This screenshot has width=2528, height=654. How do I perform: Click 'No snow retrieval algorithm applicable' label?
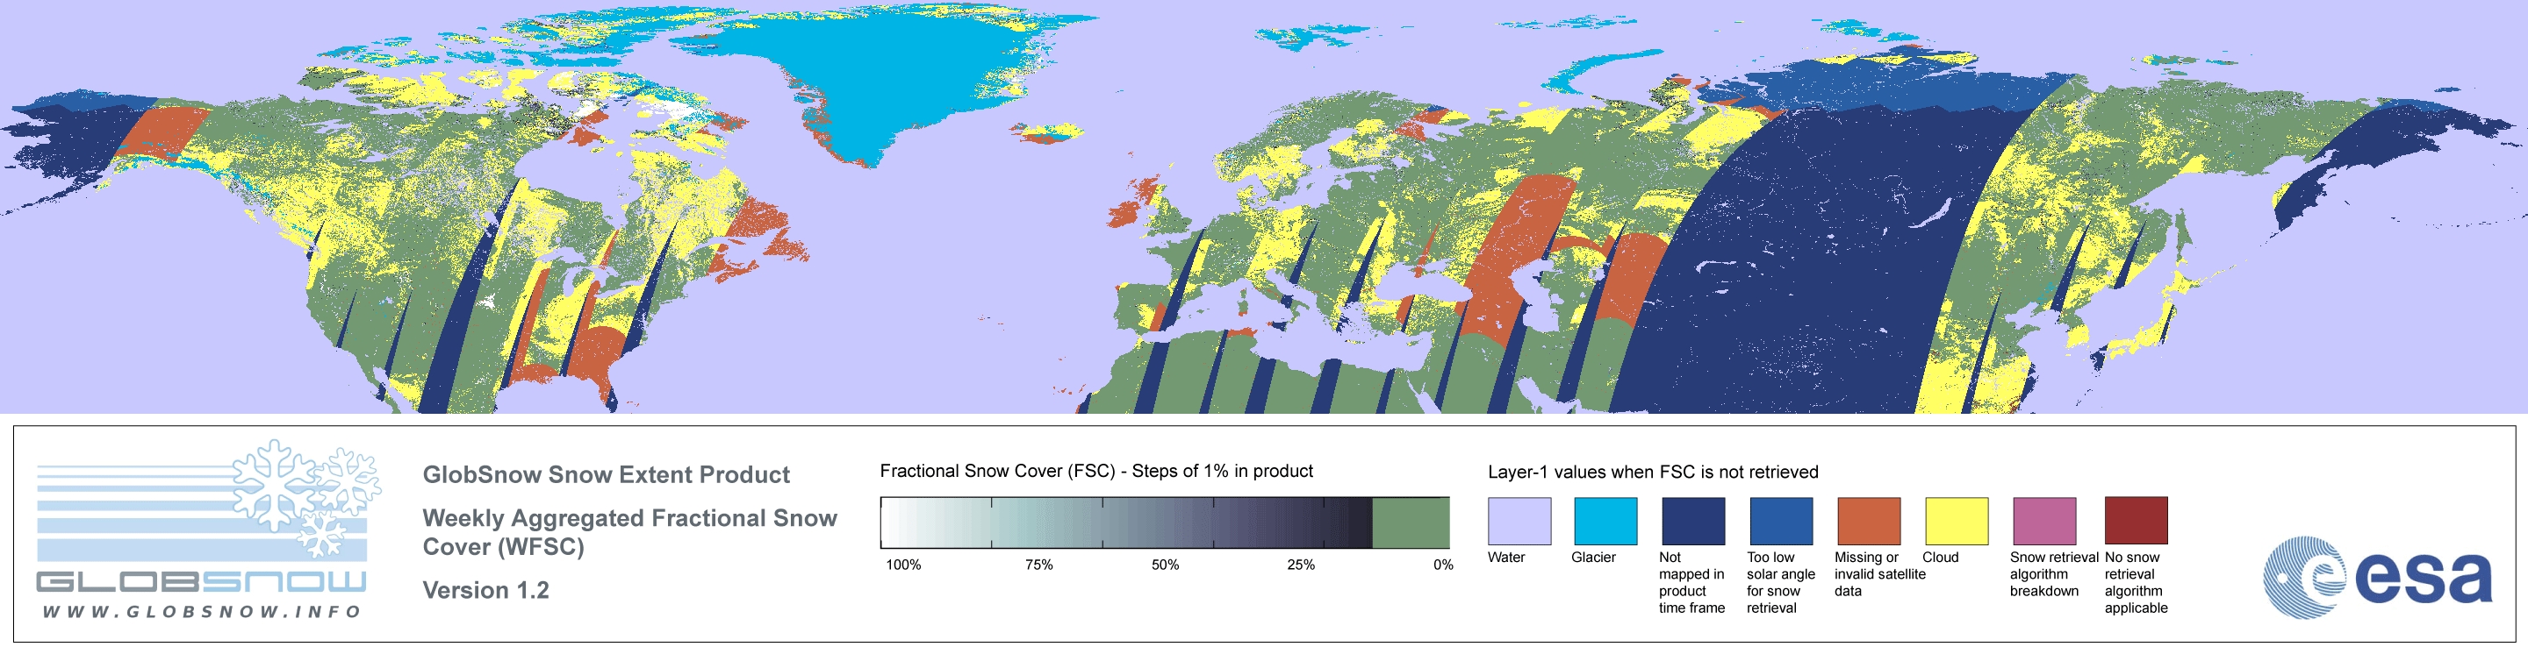(2136, 582)
